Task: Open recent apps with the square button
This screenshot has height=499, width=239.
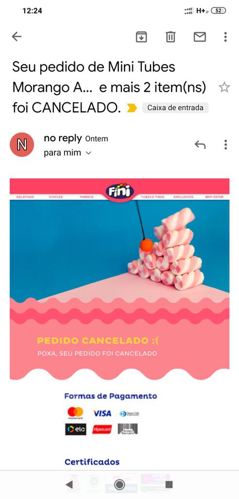Action: 169,484
